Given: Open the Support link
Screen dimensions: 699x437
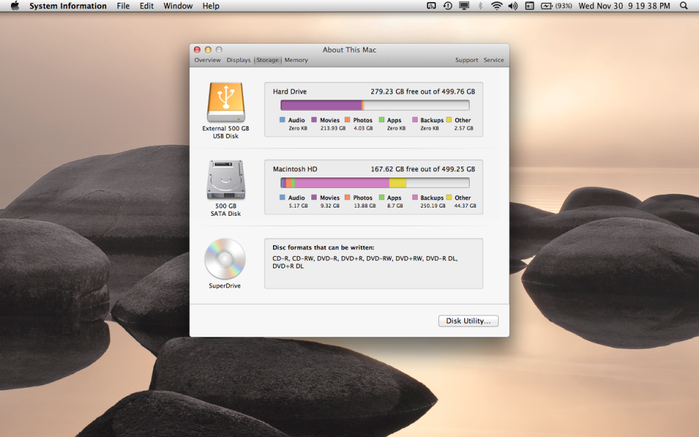Looking at the screenshot, I should click(x=466, y=60).
